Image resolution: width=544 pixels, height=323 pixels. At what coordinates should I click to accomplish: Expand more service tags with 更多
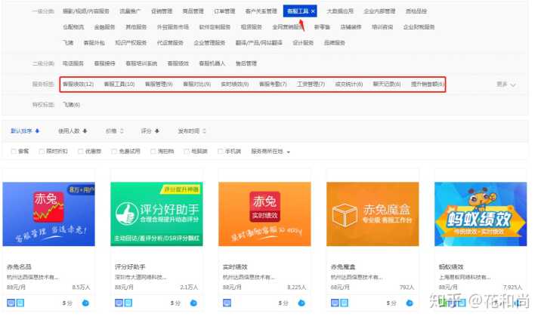point(506,85)
